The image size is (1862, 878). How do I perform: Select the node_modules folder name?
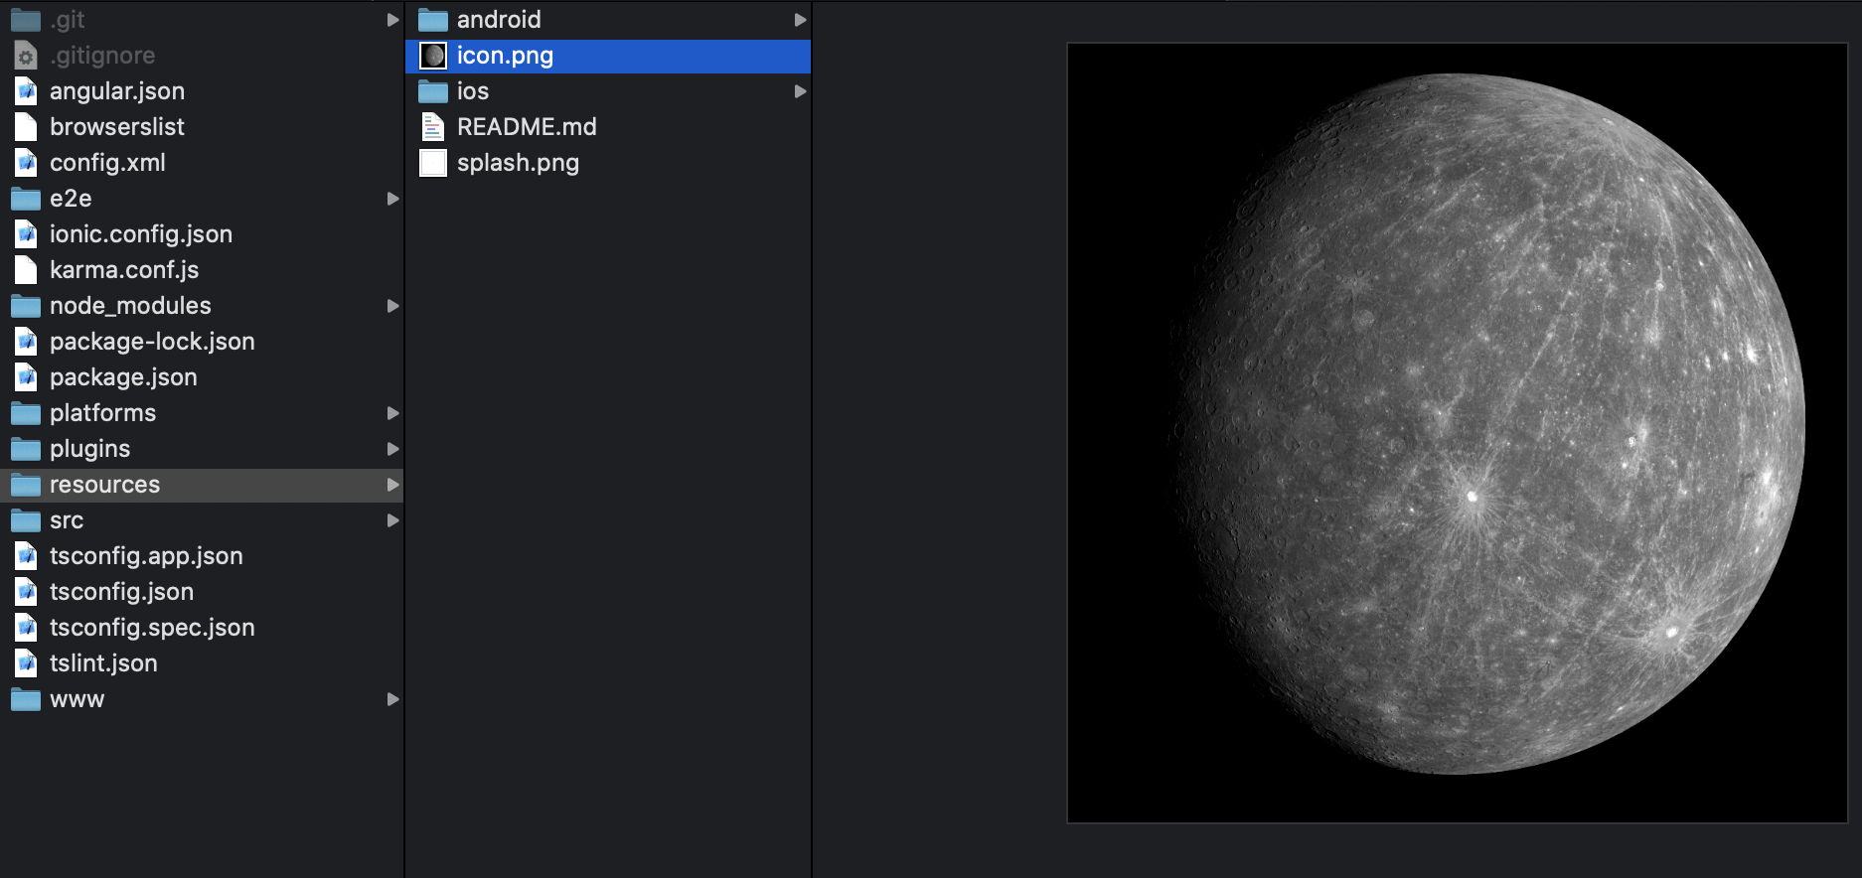click(x=130, y=306)
